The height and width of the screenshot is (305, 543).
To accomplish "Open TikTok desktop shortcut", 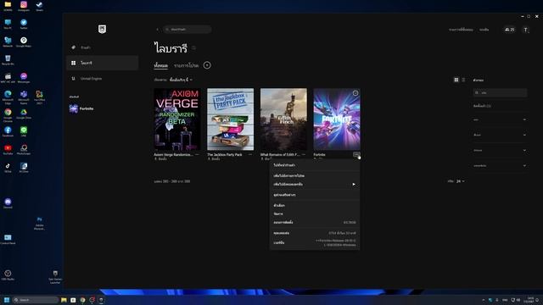I will tap(8, 168).
